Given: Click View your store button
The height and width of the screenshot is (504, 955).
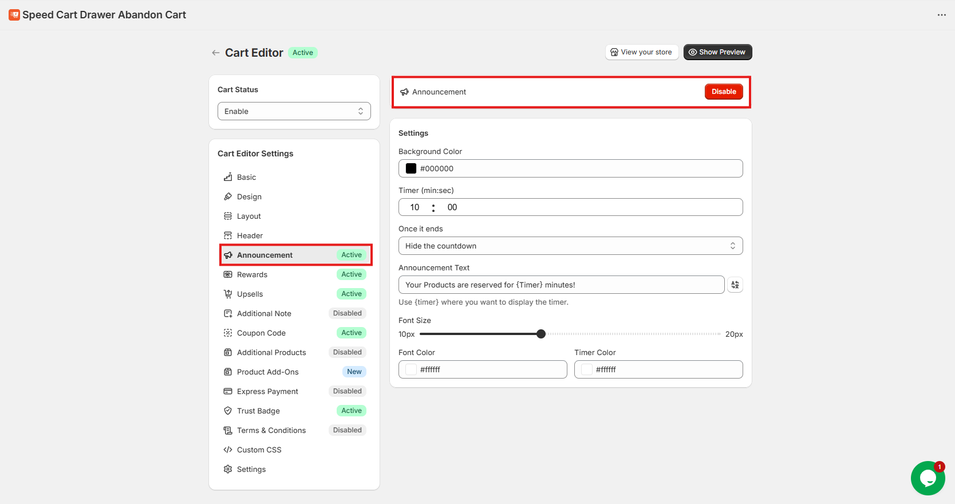Looking at the screenshot, I should point(641,52).
